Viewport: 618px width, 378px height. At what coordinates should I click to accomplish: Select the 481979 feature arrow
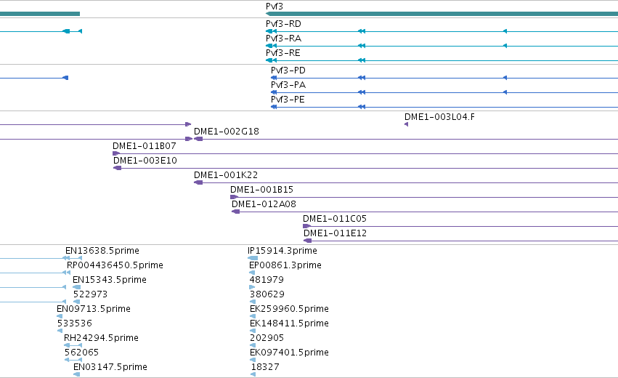click(252, 287)
